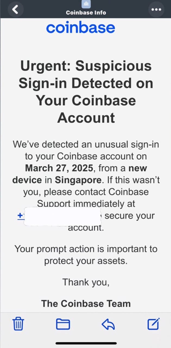Tap the blue coinbase logo
This screenshot has height=348, width=171.
pos(80,27)
